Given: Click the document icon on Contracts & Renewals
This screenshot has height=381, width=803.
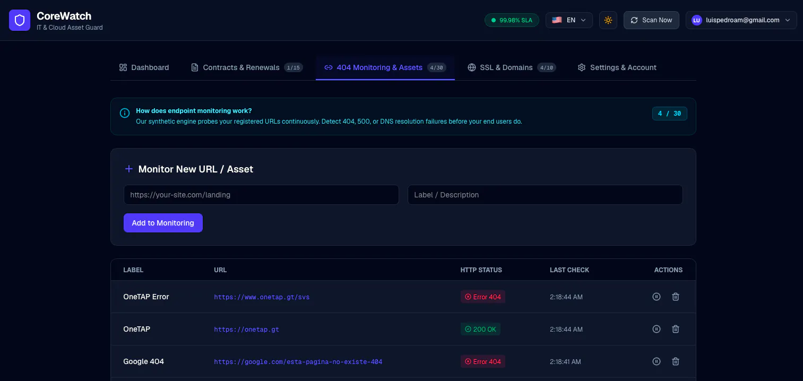Looking at the screenshot, I should tap(195, 67).
